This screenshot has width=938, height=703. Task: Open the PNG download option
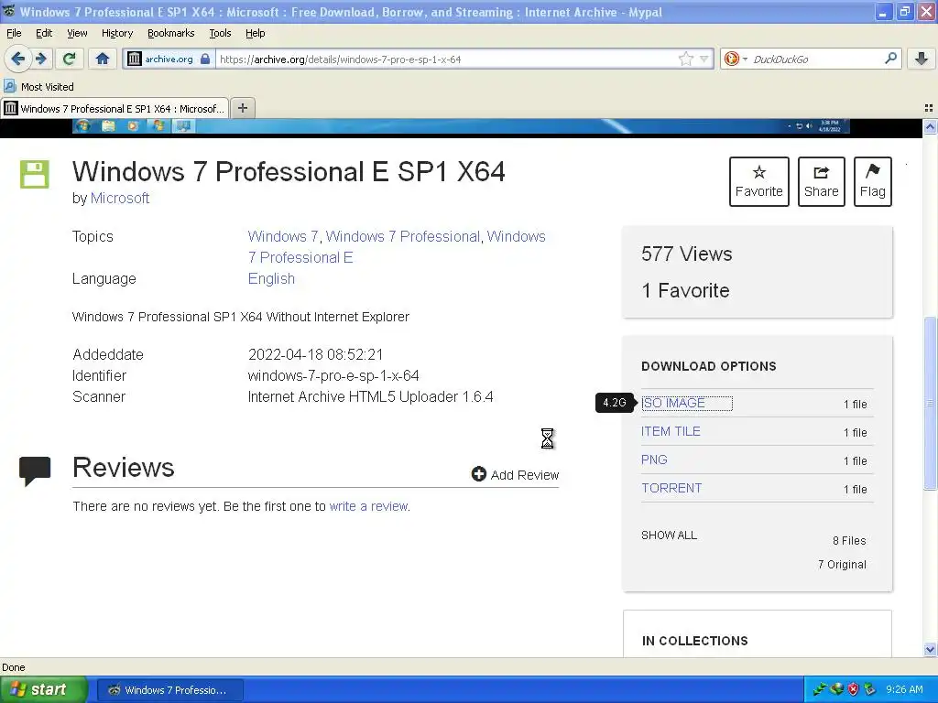pos(654,460)
